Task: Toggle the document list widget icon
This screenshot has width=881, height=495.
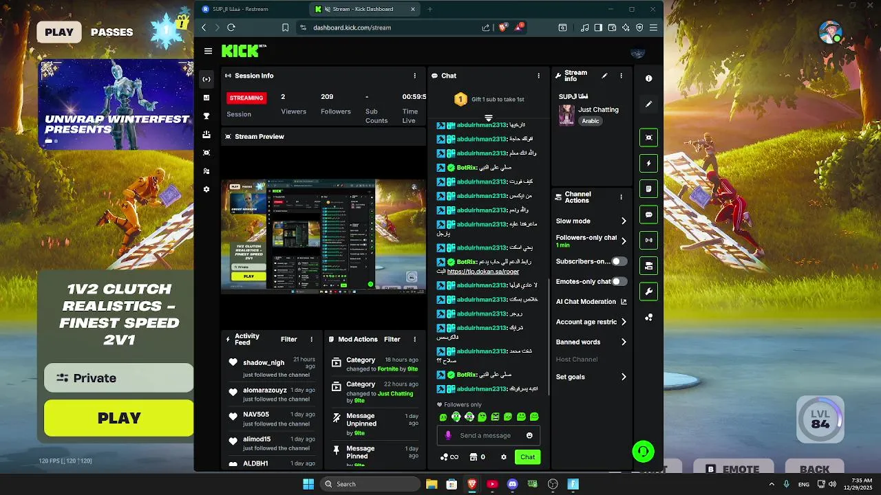Action: point(648,189)
